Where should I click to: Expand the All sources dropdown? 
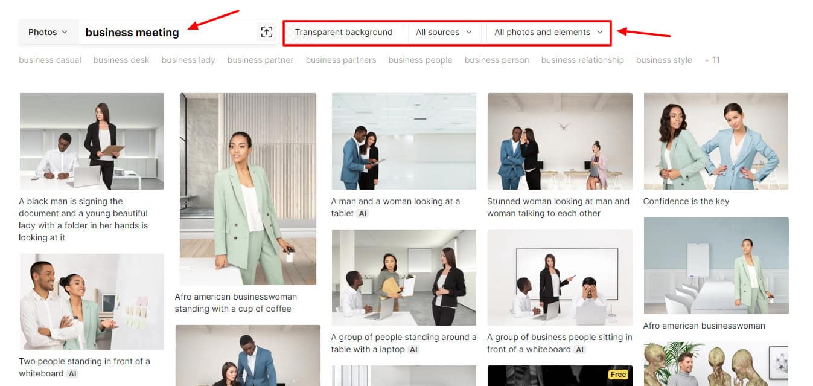tap(444, 32)
